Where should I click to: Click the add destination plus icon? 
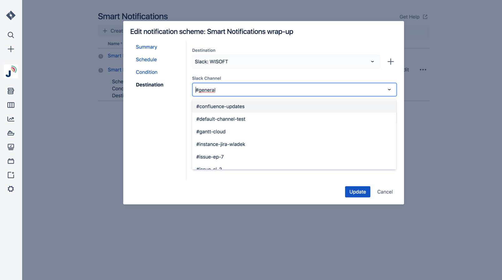coord(391,62)
